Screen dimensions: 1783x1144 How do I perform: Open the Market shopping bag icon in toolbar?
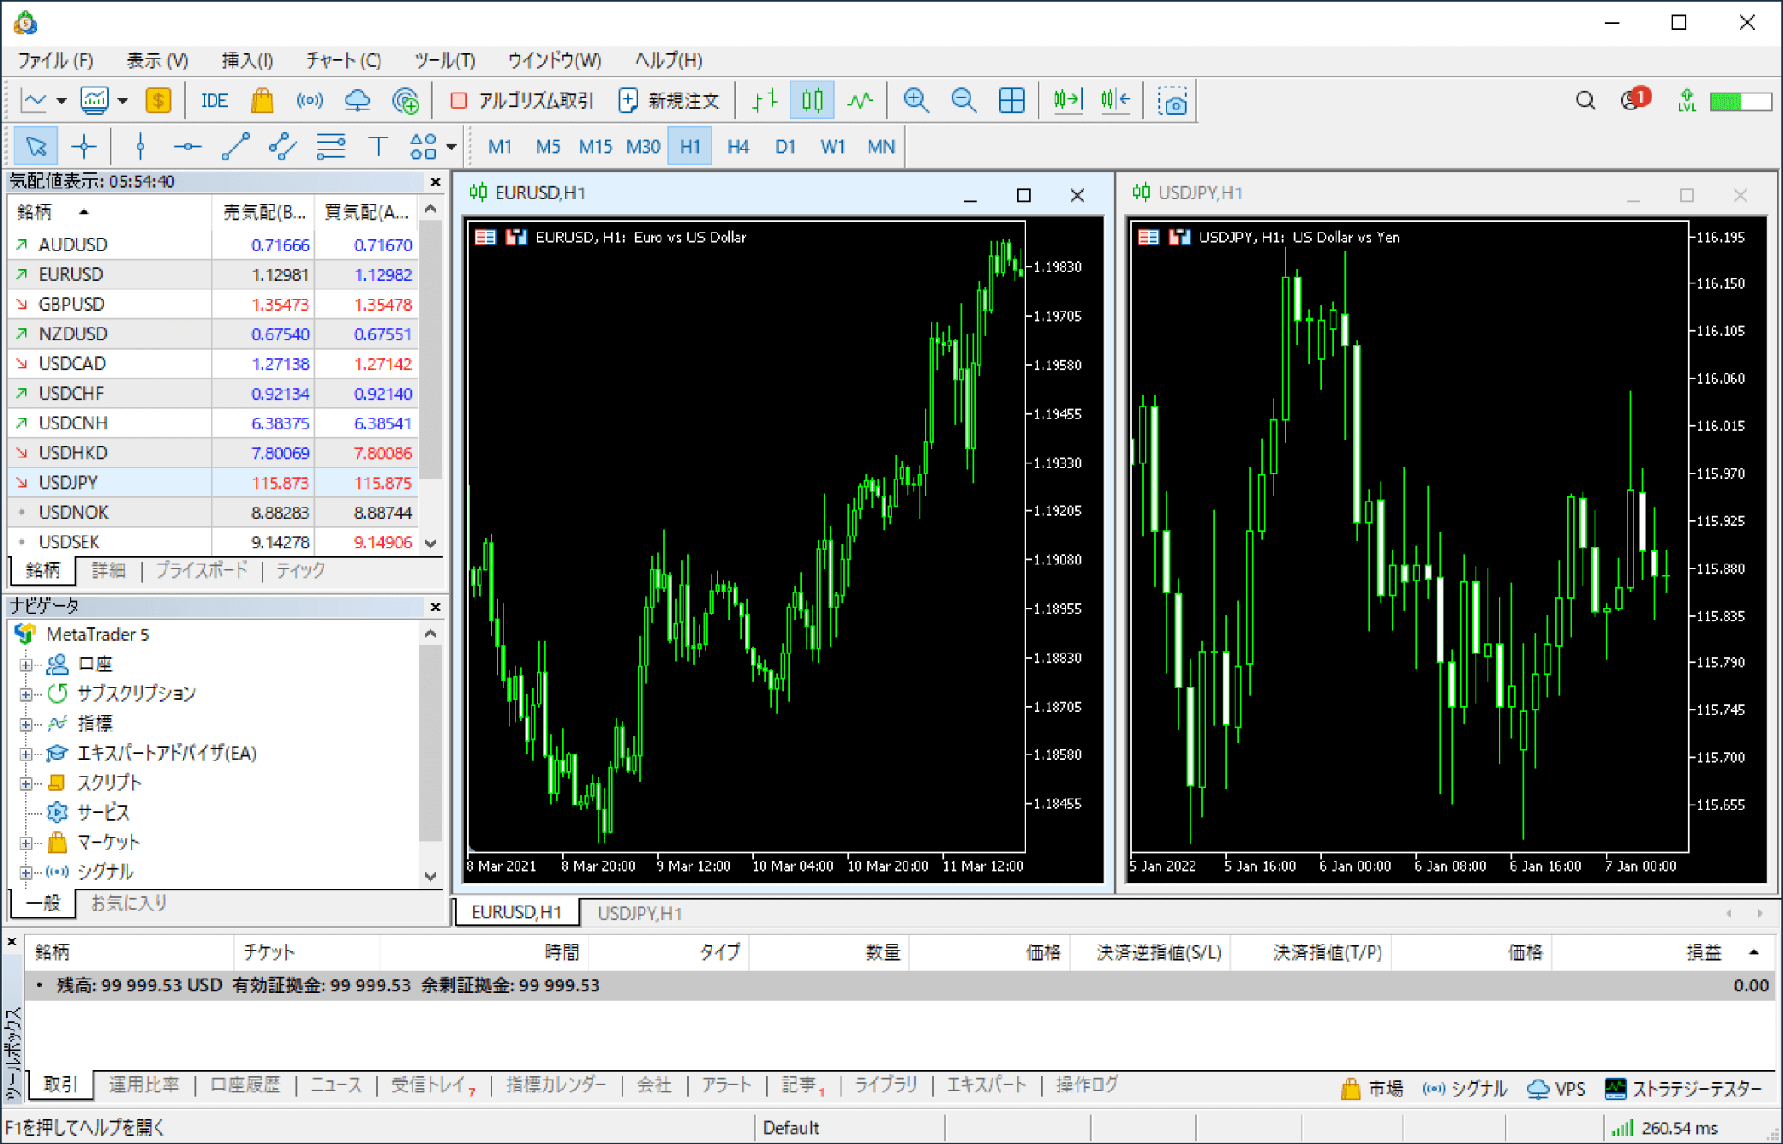(262, 101)
